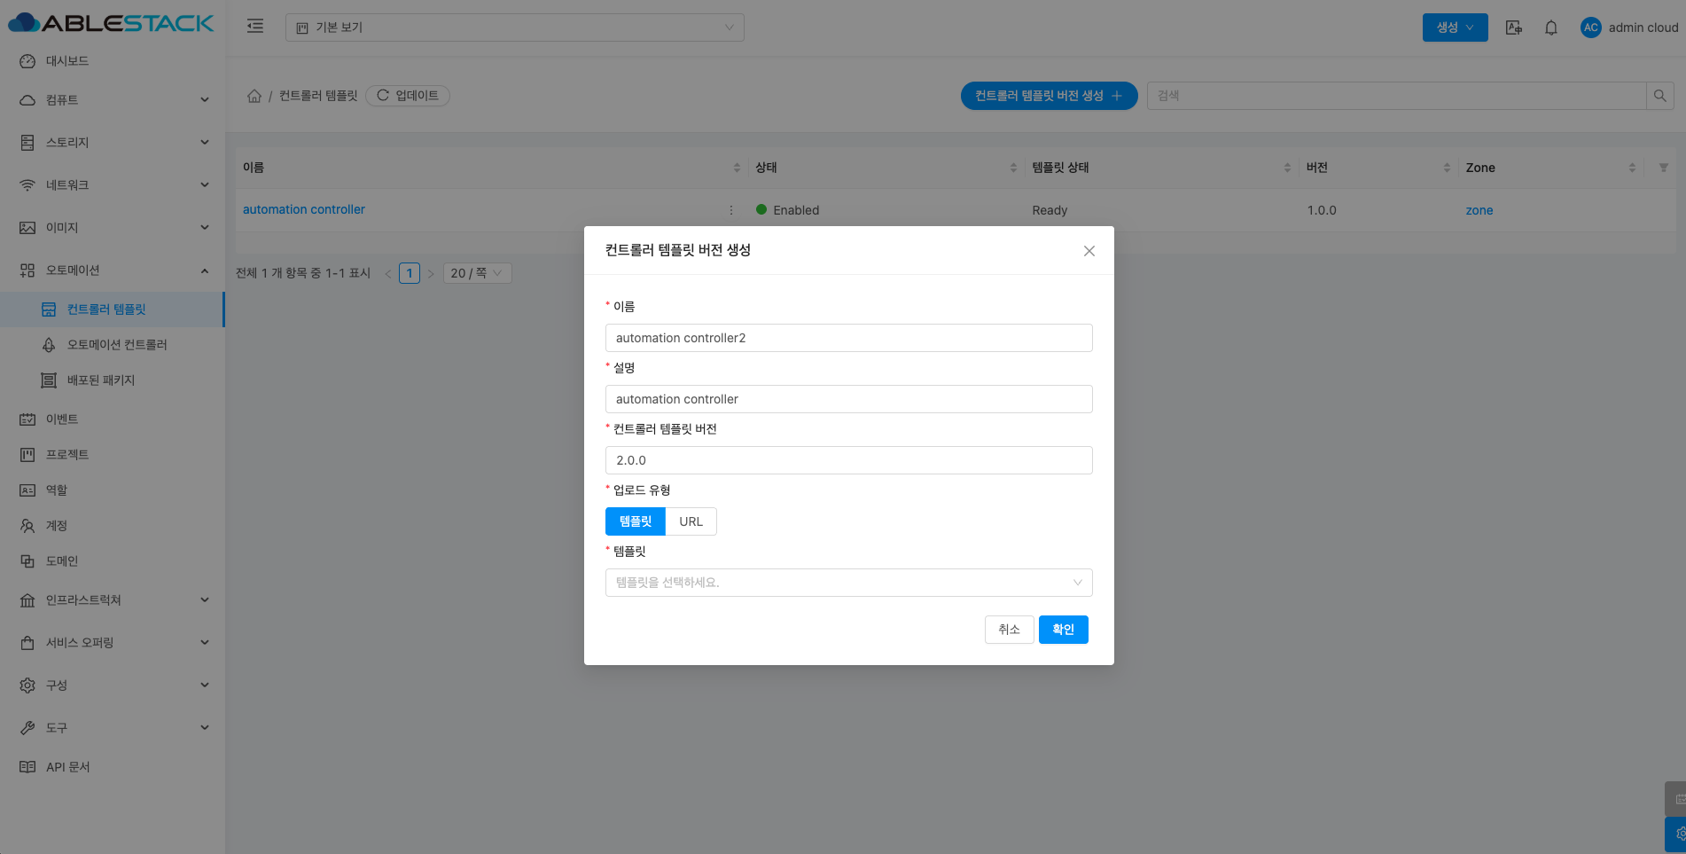The image size is (1686, 854).
Task: Select the 템플릿 upload type
Action: click(x=636, y=521)
